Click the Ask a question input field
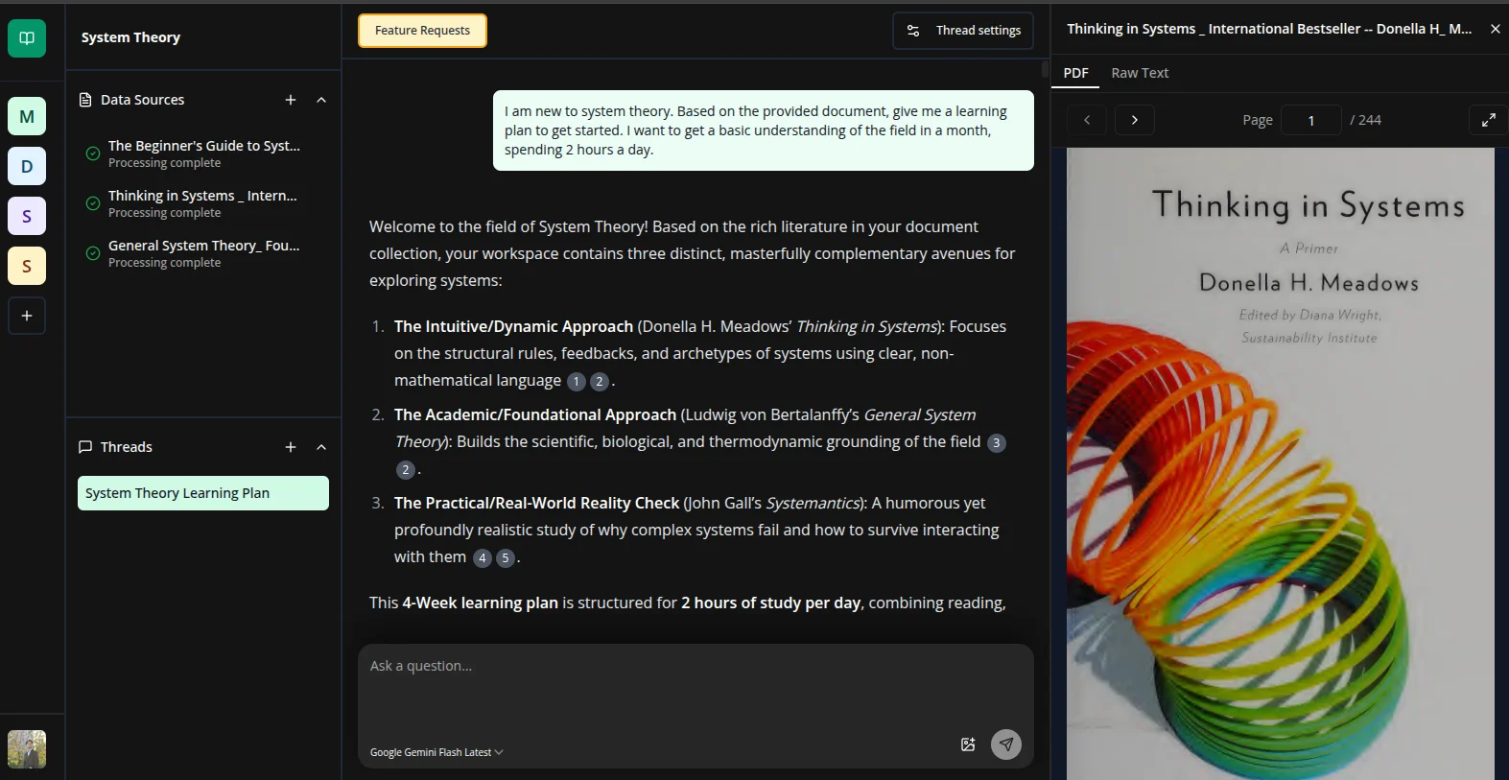Screen dimensions: 1509x780 [696, 687]
